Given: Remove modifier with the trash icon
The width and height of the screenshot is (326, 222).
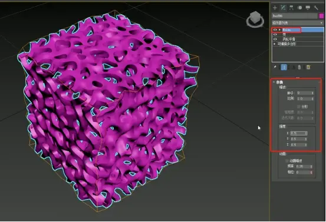Looking at the screenshot, I should click(299, 67).
